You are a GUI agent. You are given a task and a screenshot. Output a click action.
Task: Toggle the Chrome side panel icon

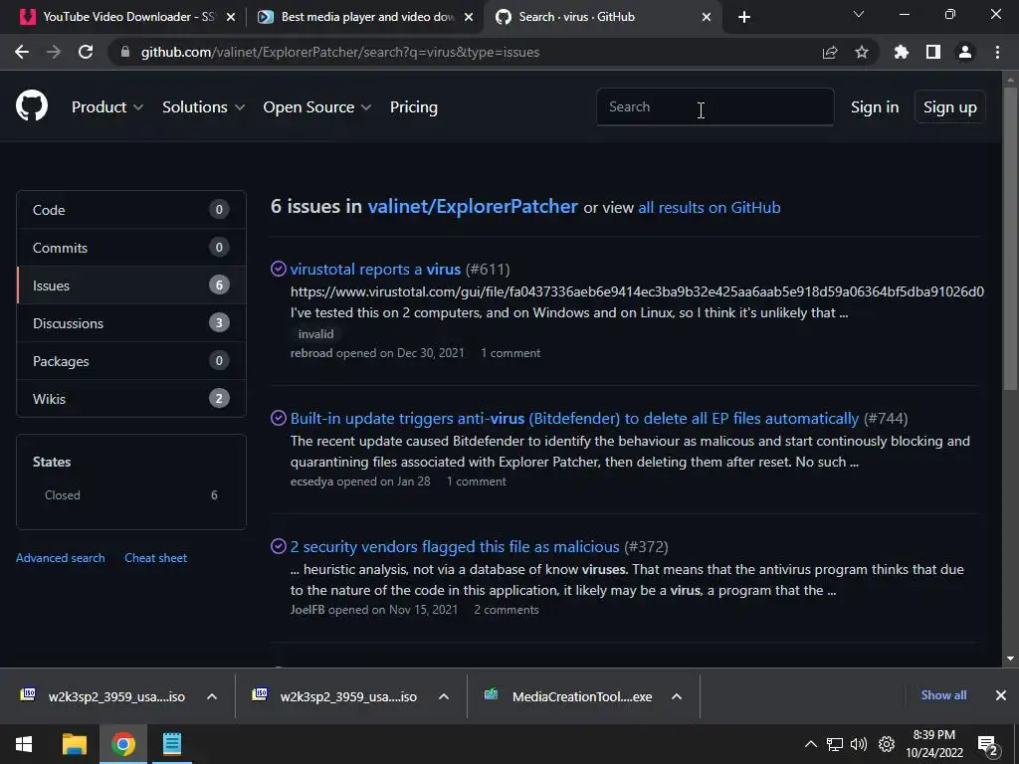click(x=933, y=52)
